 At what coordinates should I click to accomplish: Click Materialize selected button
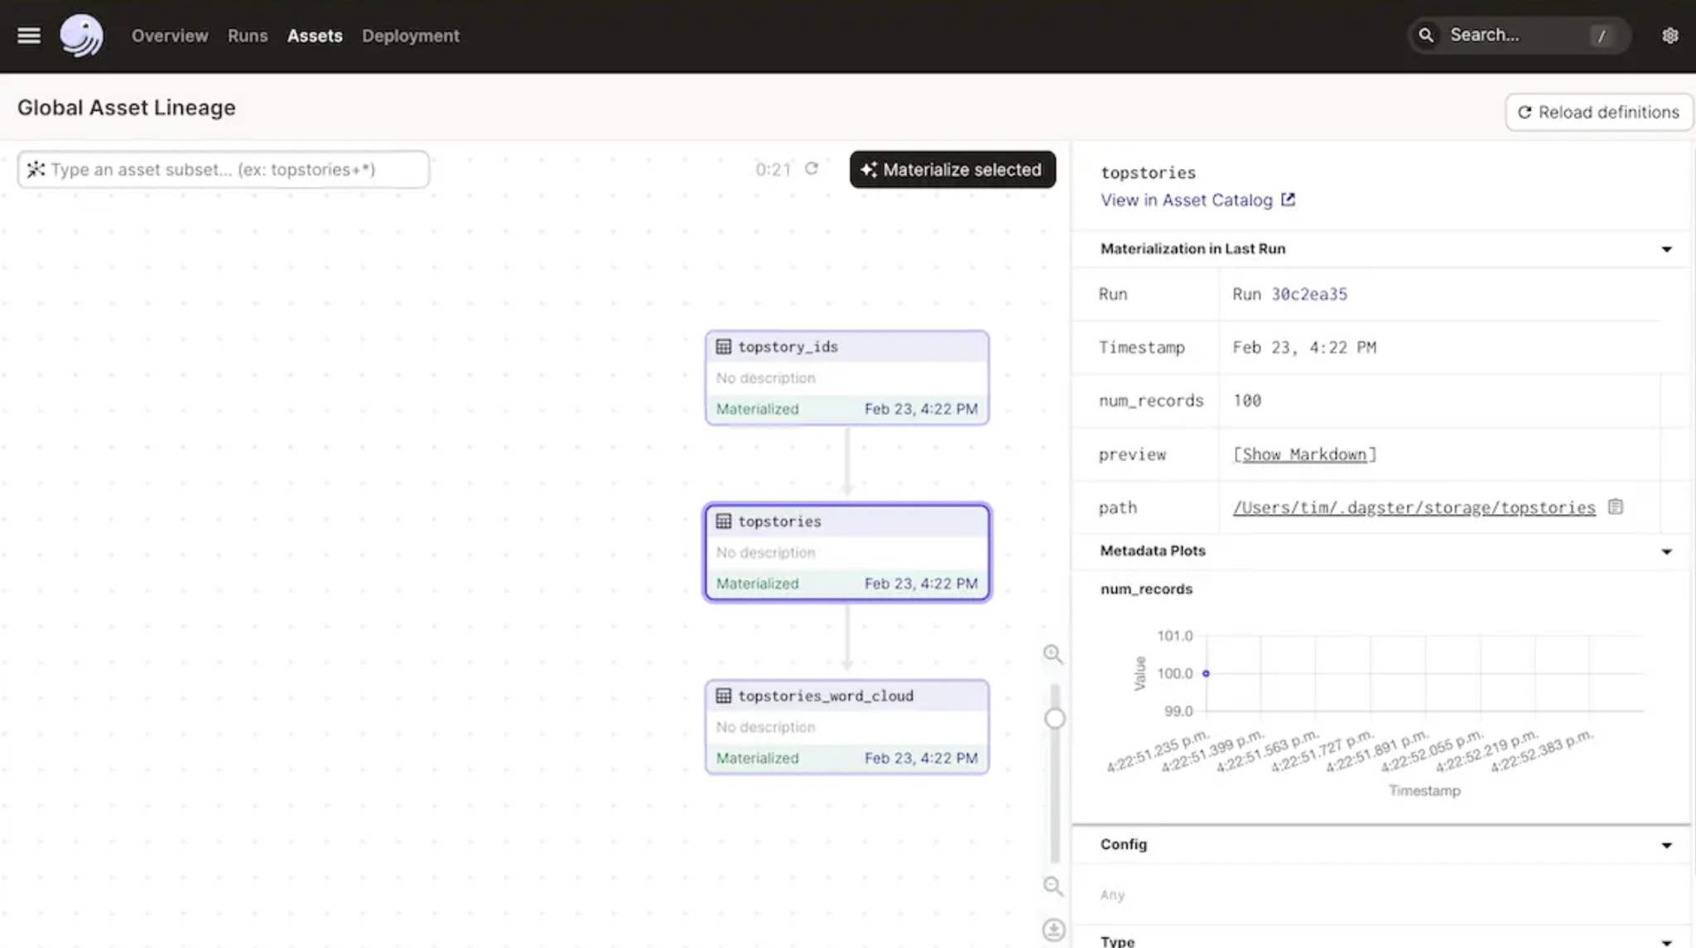952,170
